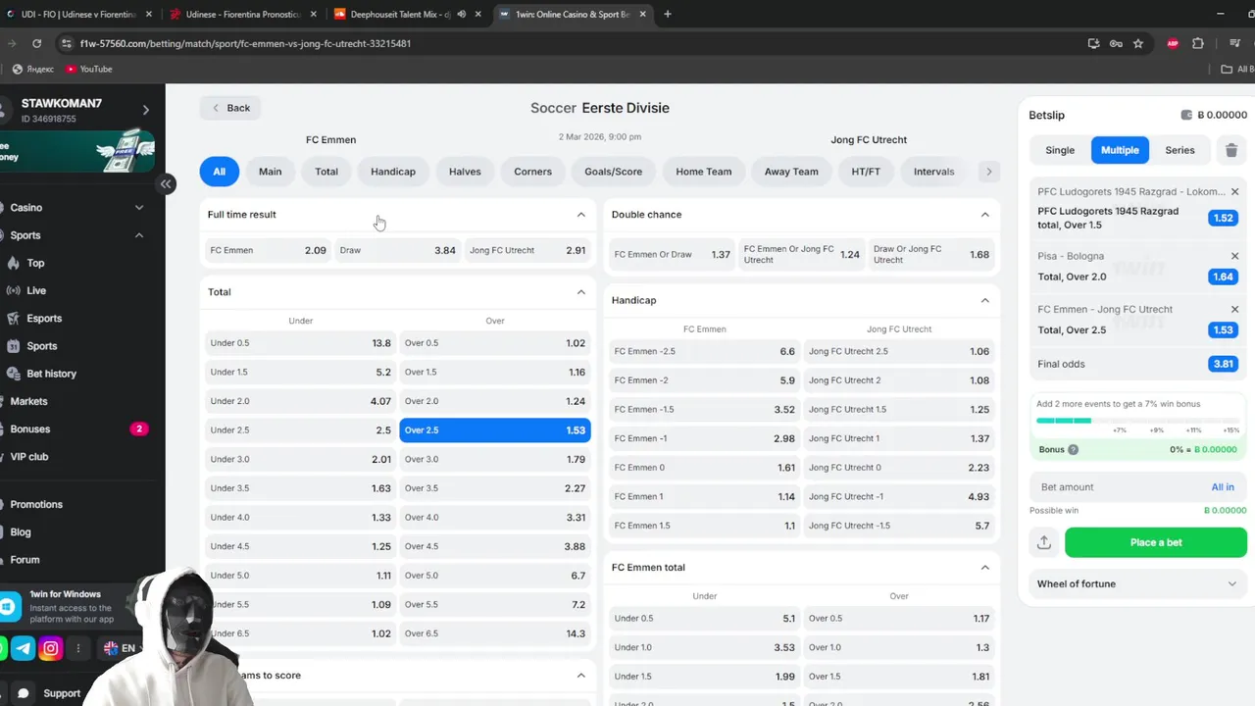Screen dimensions: 1255x706
Task: Open browser extensions puzzle icon
Action: pos(1198,43)
